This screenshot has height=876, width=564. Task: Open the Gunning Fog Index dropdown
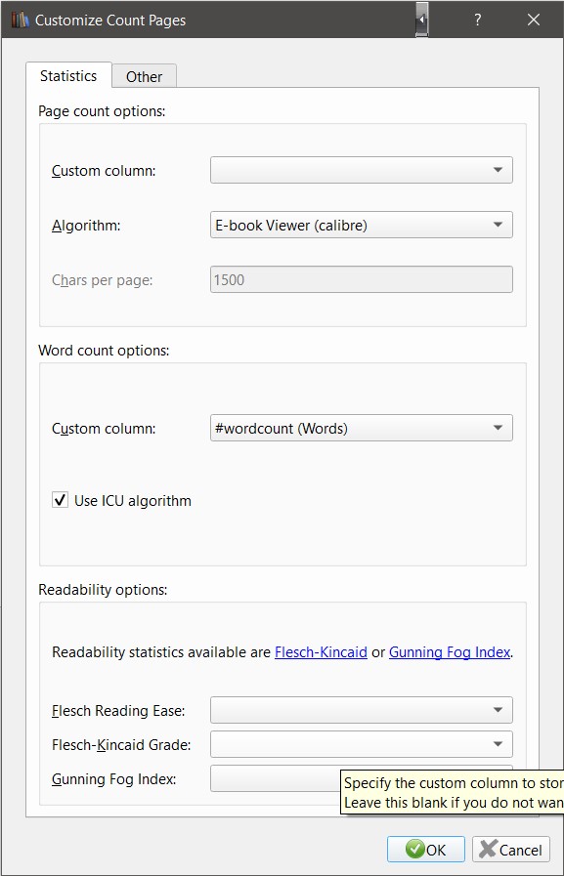tap(275, 778)
